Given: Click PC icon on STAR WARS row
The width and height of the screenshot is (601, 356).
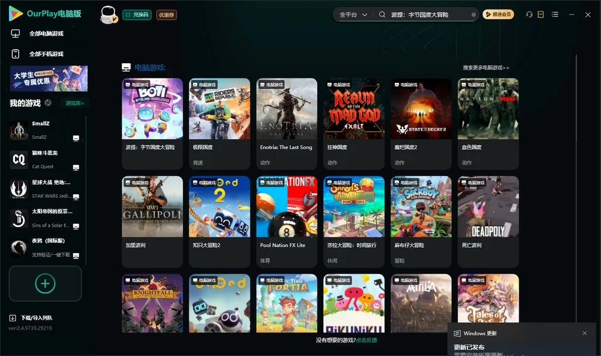Looking at the screenshot, I should (76, 197).
